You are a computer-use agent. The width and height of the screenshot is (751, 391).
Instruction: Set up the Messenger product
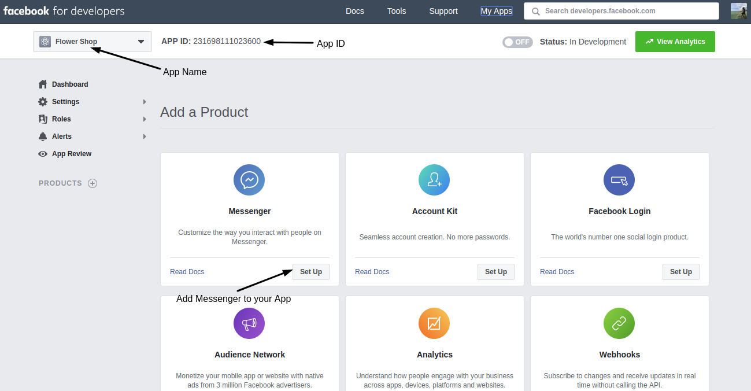pos(311,272)
